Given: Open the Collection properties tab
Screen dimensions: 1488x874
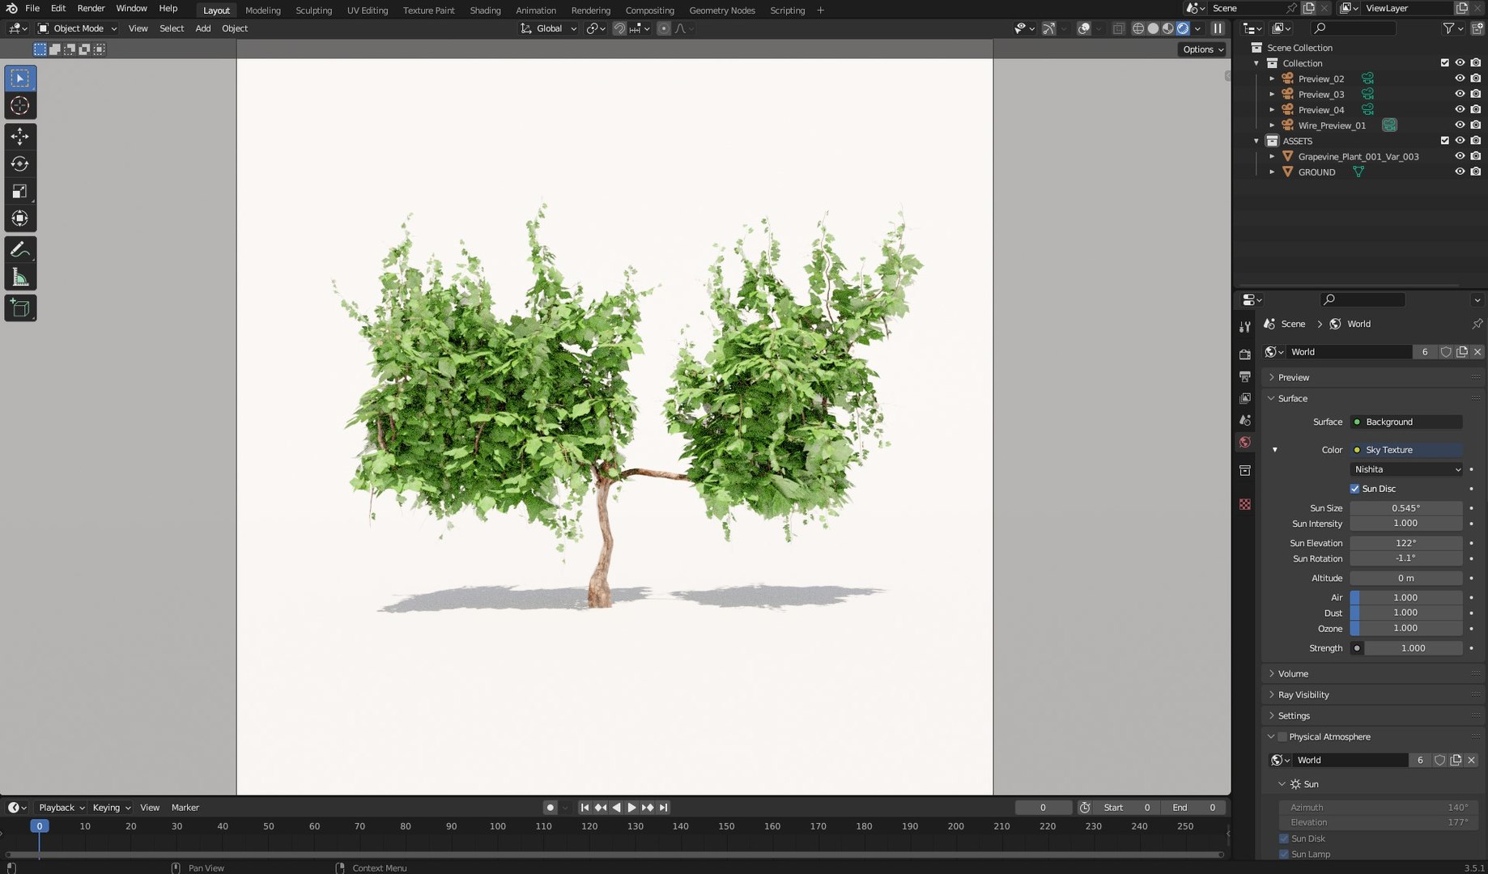Looking at the screenshot, I should (x=1245, y=470).
